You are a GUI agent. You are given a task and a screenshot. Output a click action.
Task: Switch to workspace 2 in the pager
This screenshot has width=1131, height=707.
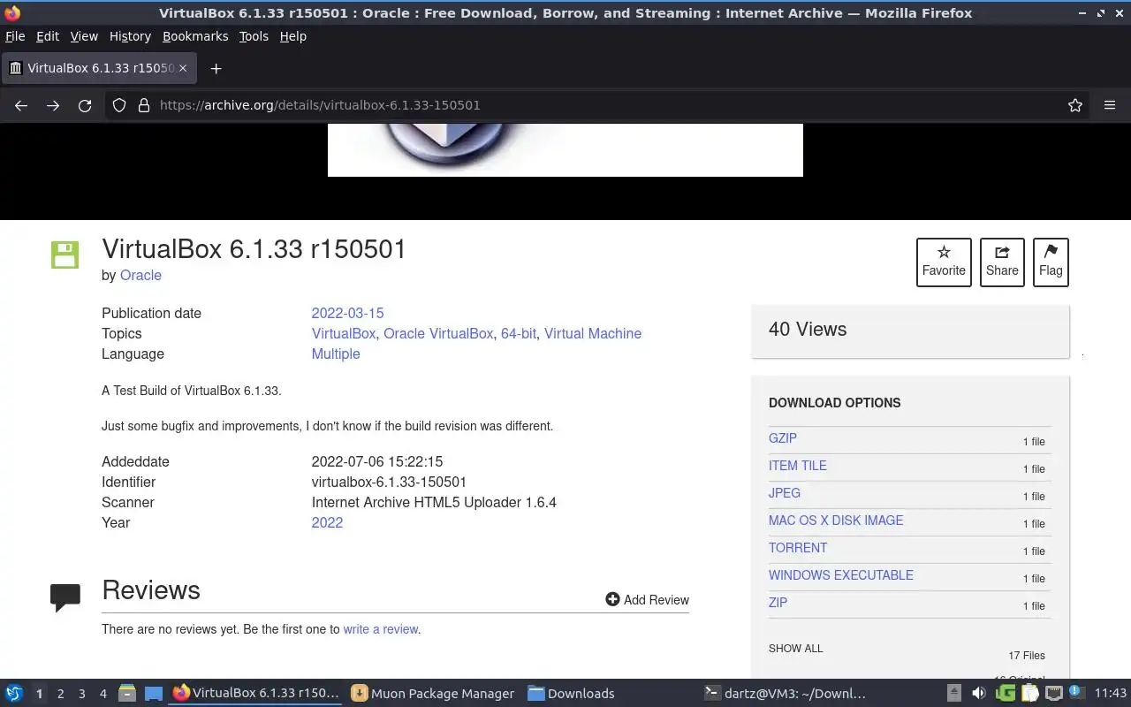pyautogui.click(x=60, y=694)
